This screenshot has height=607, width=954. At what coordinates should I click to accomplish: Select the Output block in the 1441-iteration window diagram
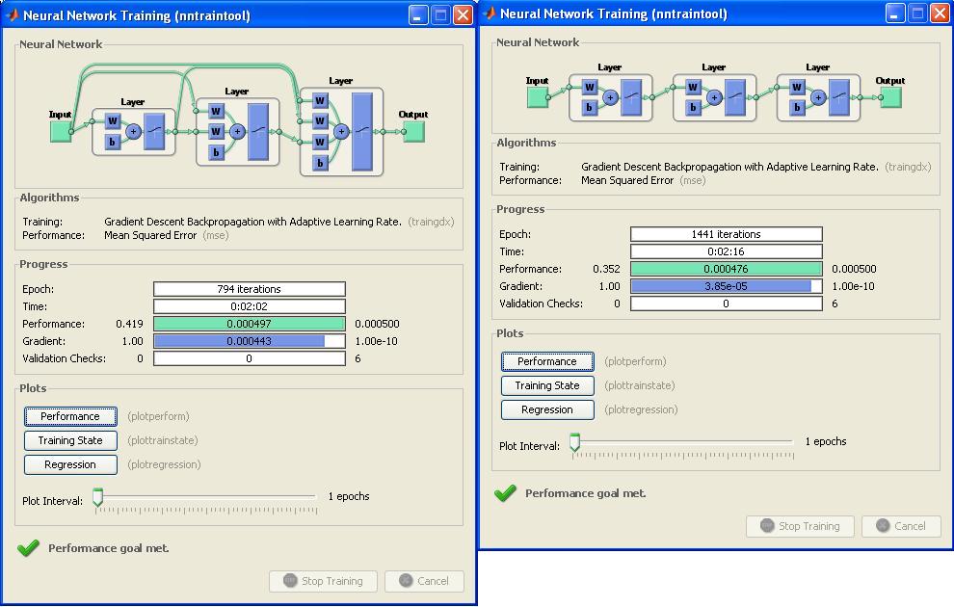(x=890, y=97)
